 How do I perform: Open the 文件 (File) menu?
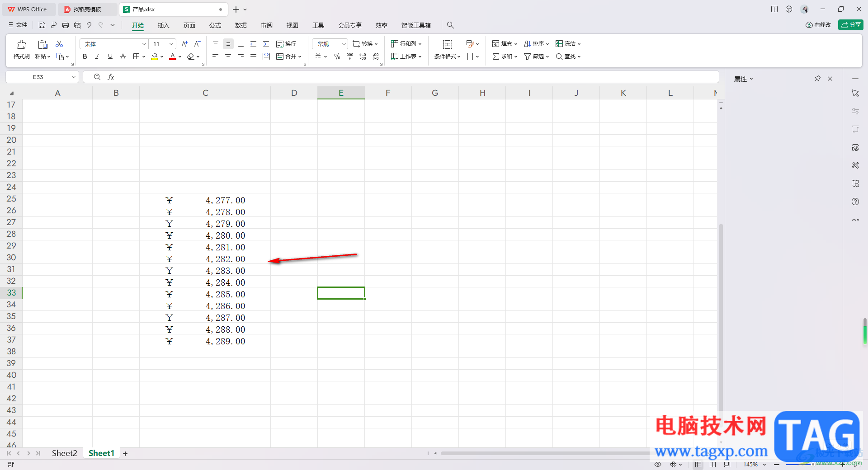tap(18, 25)
